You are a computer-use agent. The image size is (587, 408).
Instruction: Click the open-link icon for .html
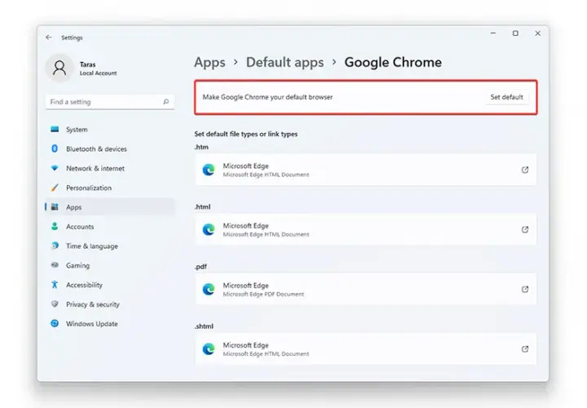pos(525,229)
